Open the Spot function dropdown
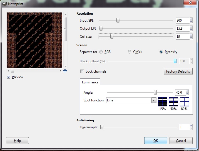 (x=154, y=100)
